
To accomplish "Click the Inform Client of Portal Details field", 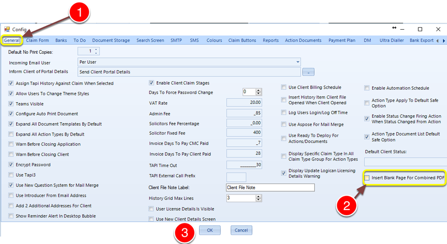I will click(189, 72).
